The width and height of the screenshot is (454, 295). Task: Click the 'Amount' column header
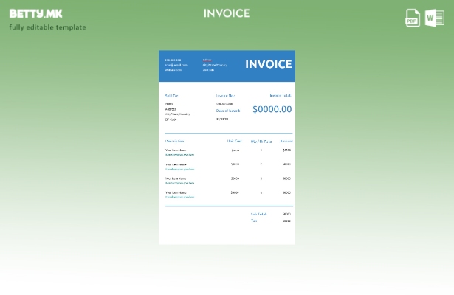tap(286, 141)
